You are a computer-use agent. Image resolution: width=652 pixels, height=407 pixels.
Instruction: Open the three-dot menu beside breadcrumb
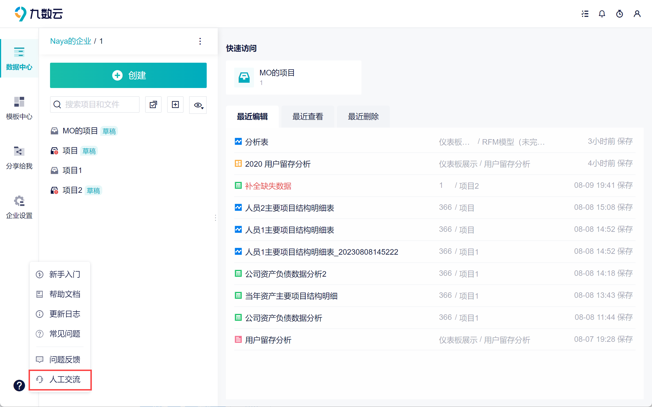[200, 41]
